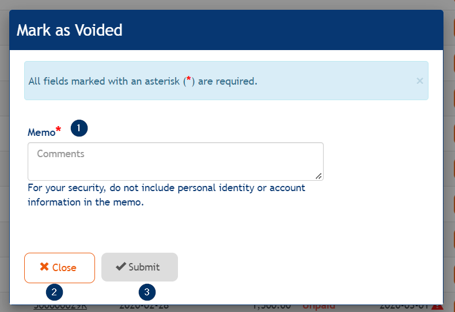The height and width of the screenshot is (312, 455).
Task: Open invoice link 300000029R behind dialog
Action: pos(60,307)
